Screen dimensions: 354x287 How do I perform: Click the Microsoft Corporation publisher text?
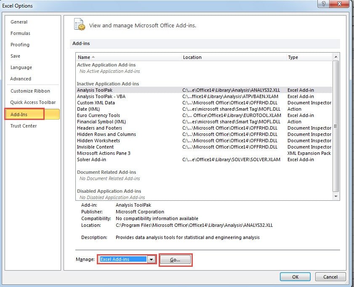140,212
